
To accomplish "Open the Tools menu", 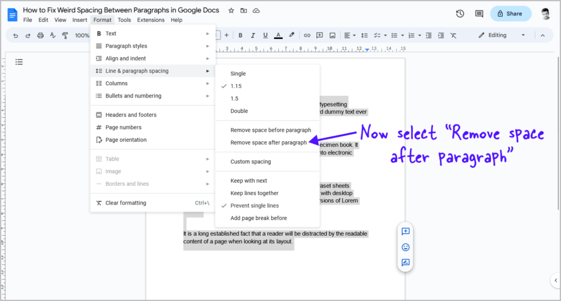I will [x=124, y=20].
